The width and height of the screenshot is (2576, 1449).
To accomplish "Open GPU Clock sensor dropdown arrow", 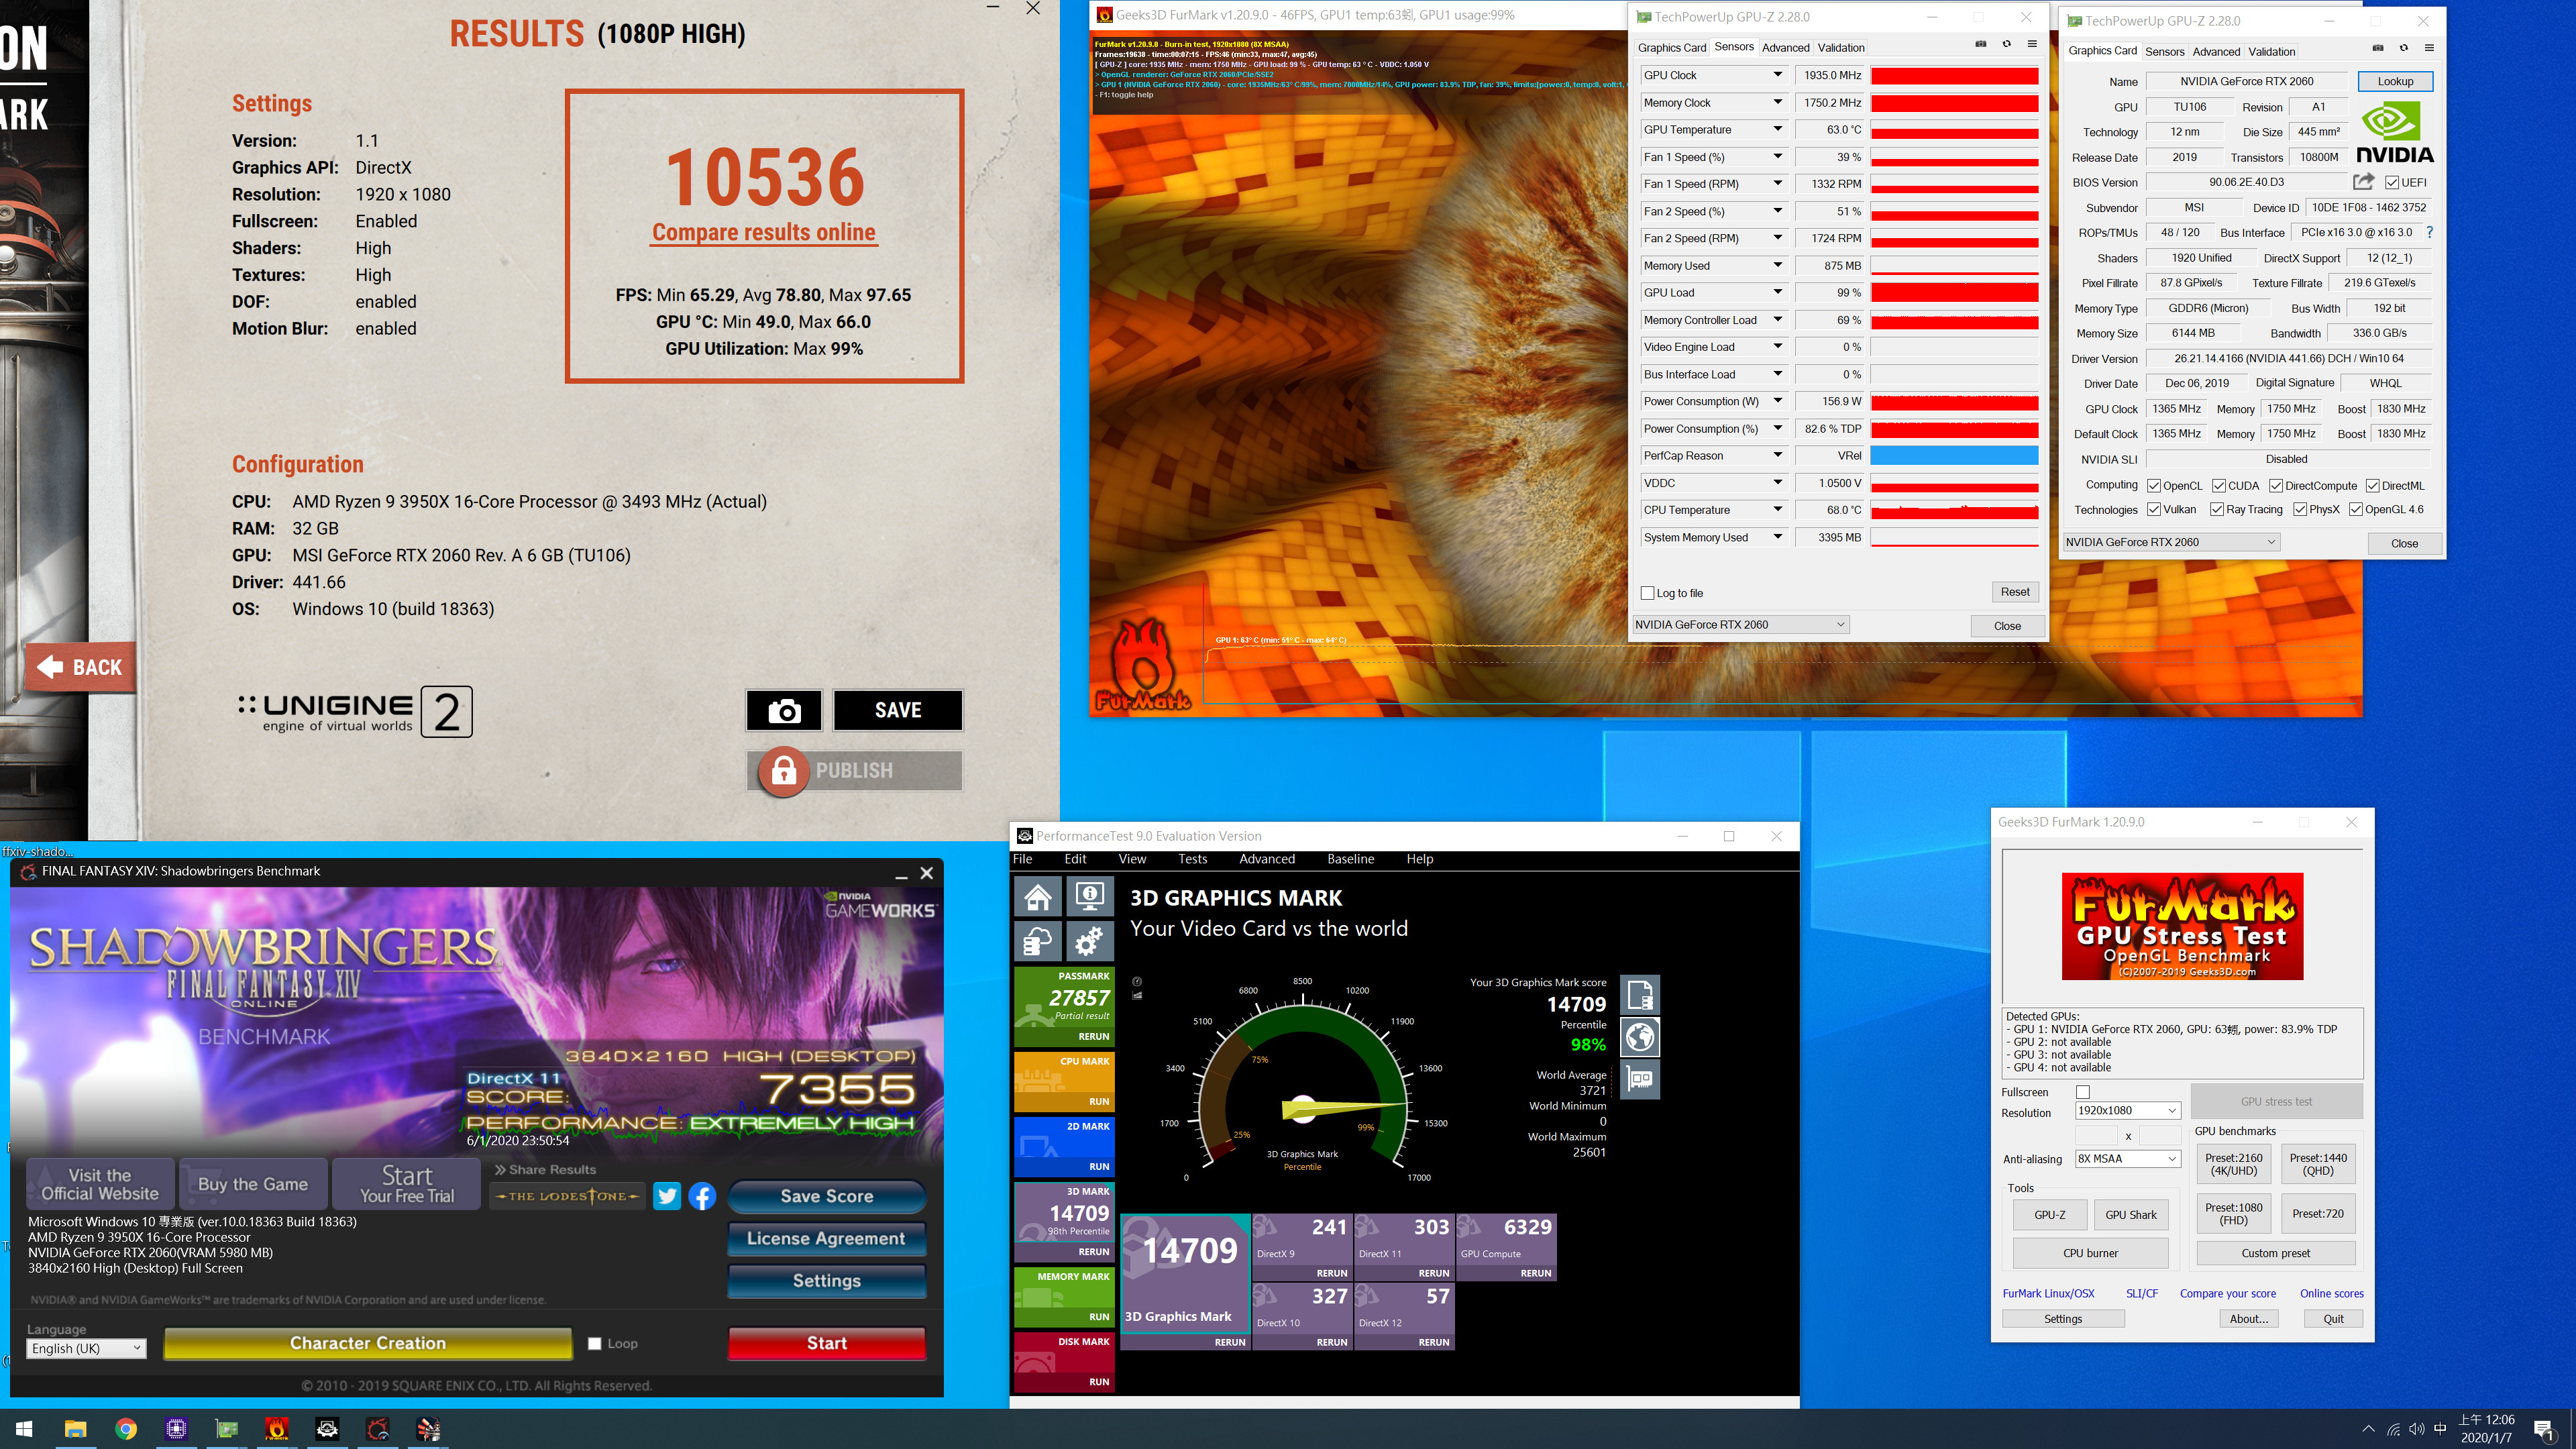I will [1778, 75].
